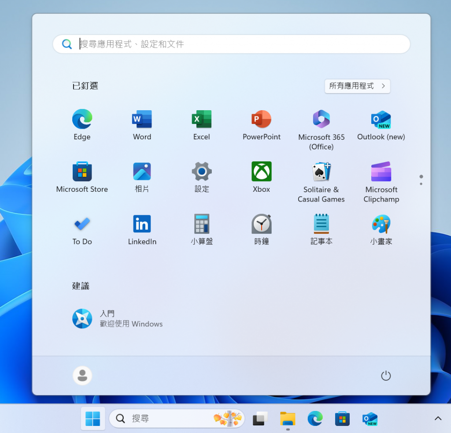
Task: Click the search magnifier in Start menu
Action: pos(67,44)
